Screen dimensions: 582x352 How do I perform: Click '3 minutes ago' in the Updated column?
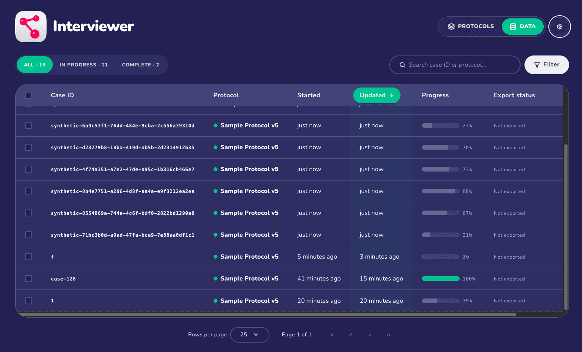[x=379, y=257]
